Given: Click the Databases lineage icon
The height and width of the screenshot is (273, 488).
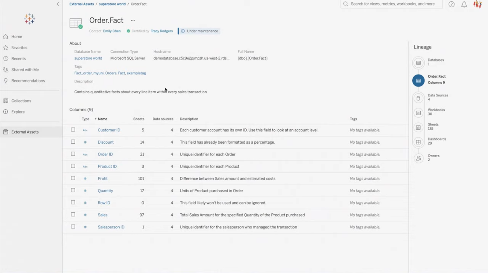Looking at the screenshot, I should [x=418, y=63].
